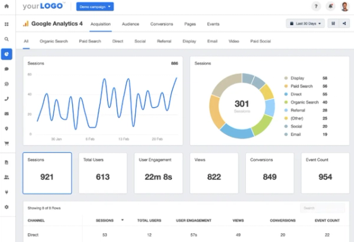The width and height of the screenshot is (354, 242).
Task: Open the dashboard grid icon in sidebar
Action: point(6,24)
